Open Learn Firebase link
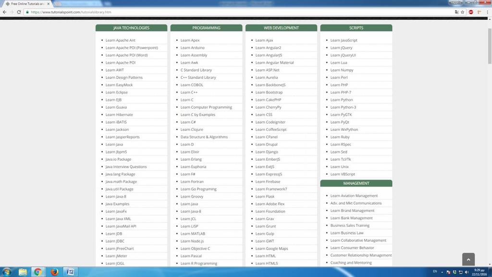The height and width of the screenshot is (277, 492). click(x=268, y=181)
